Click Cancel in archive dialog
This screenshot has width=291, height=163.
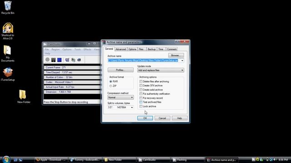point(162,118)
